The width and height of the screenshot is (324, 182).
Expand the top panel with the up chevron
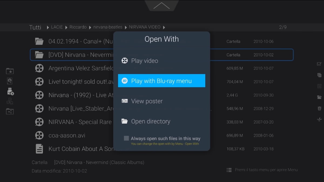(161, 6)
